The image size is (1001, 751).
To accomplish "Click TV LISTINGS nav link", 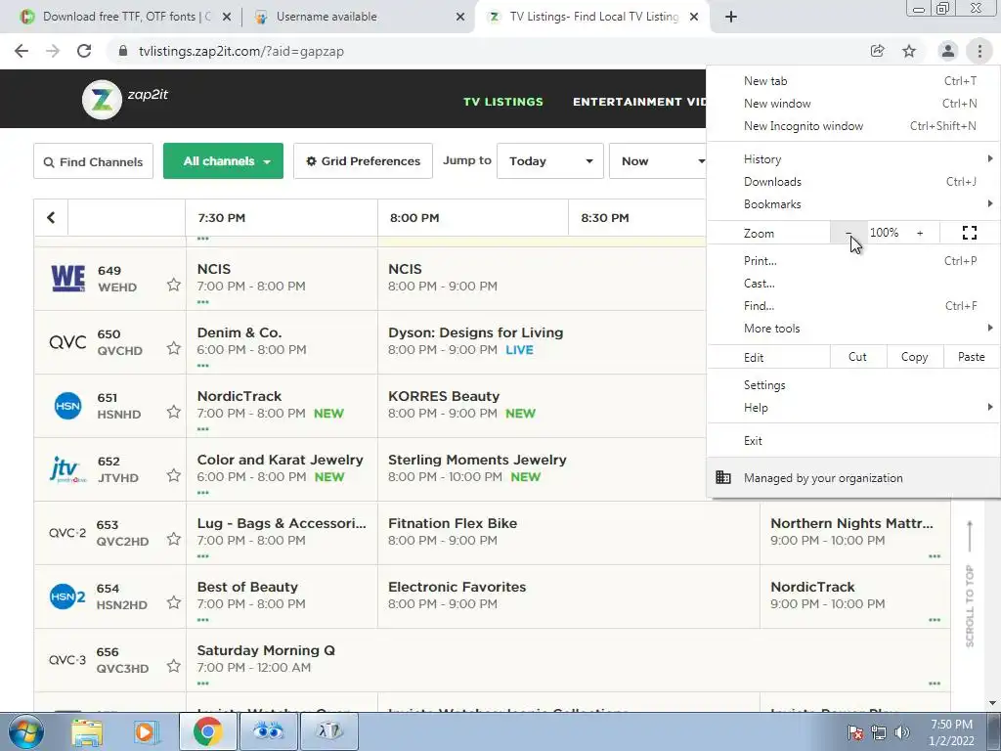I will [x=503, y=102].
